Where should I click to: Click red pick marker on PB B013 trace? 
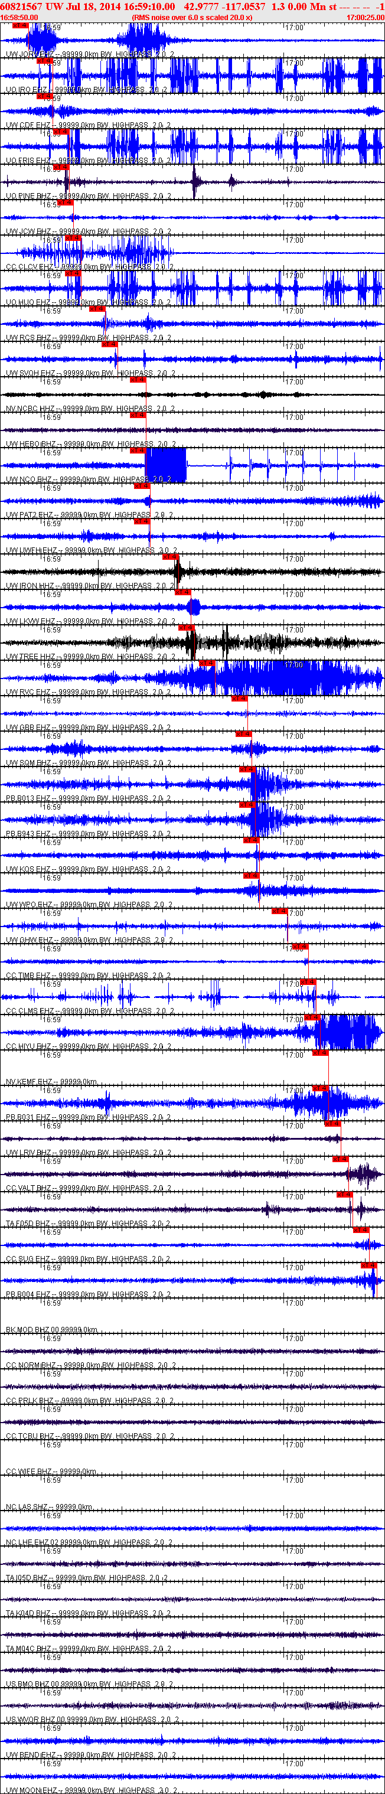click(x=247, y=769)
